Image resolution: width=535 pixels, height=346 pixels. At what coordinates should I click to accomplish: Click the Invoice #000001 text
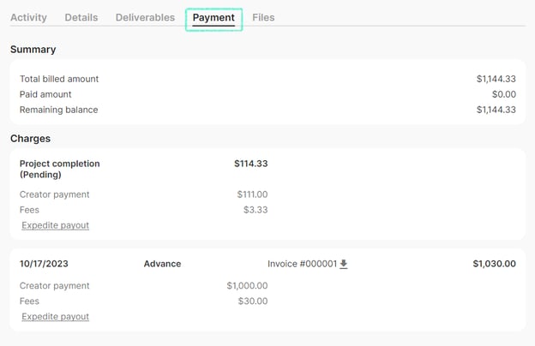pos(302,264)
